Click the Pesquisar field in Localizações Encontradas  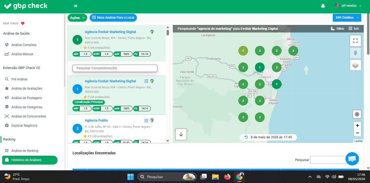coord(334,160)
